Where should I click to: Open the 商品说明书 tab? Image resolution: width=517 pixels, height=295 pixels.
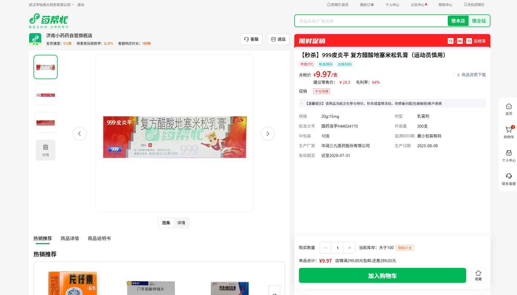(x=99, y=238)
